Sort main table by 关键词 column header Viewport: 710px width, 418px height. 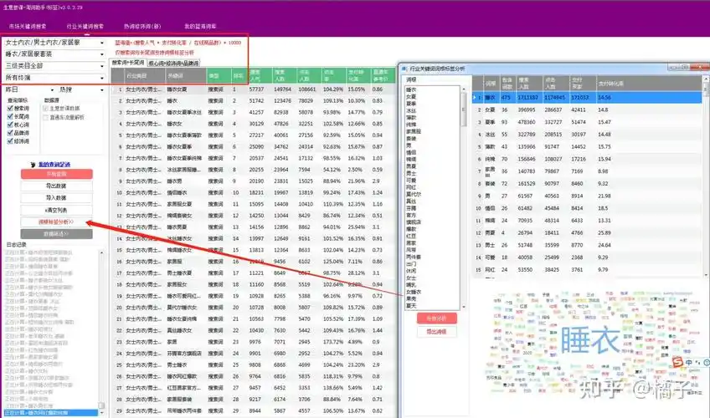(x=186, y=75)
